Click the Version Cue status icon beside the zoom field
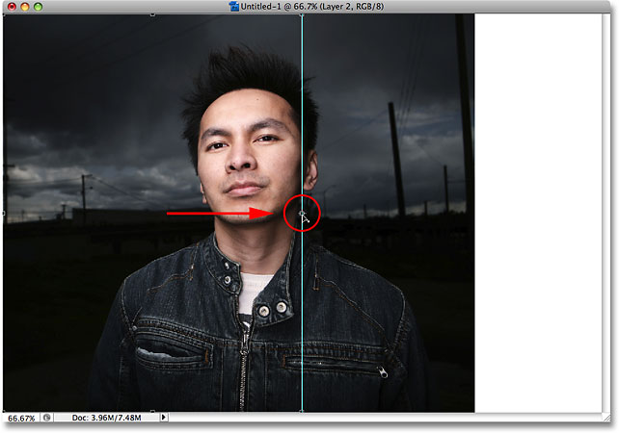The height and width of the screenshot is (433, 619). [46, 418]
